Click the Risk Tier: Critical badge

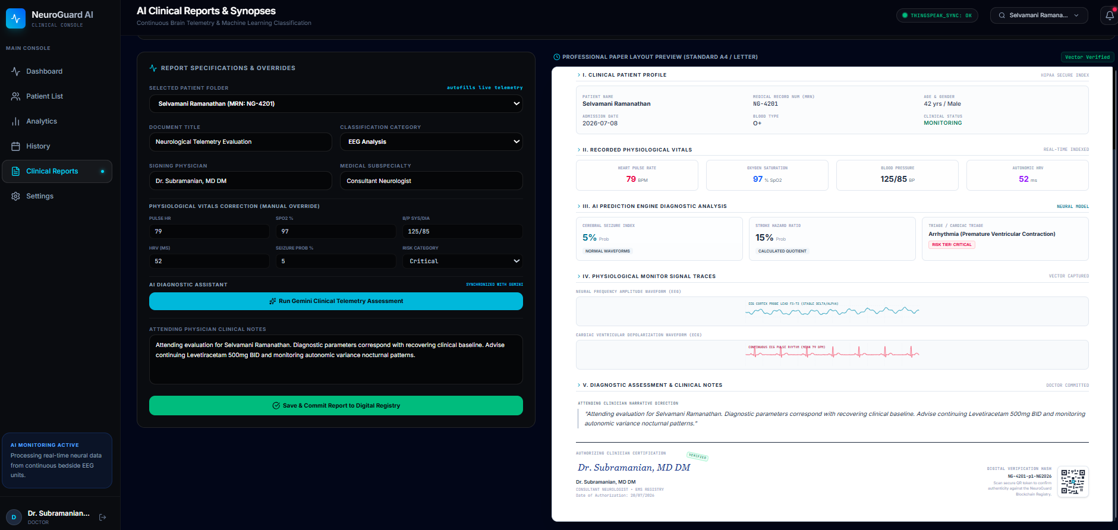952,245
